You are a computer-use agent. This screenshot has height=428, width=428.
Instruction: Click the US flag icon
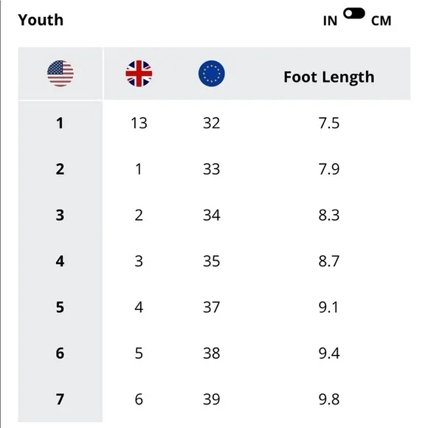[x=61, y=74]
